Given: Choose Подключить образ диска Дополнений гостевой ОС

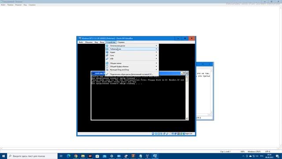Looking at the screenshot, I should (x=132, y=74).
